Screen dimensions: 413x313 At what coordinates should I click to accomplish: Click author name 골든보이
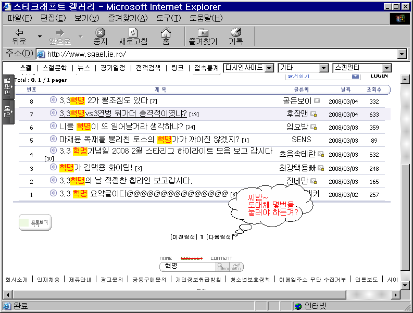point(297,101)
